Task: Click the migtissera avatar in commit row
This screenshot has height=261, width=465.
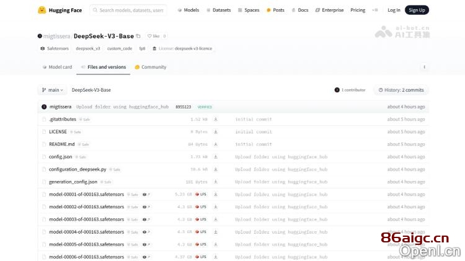Action: click(x=44, y=107)
